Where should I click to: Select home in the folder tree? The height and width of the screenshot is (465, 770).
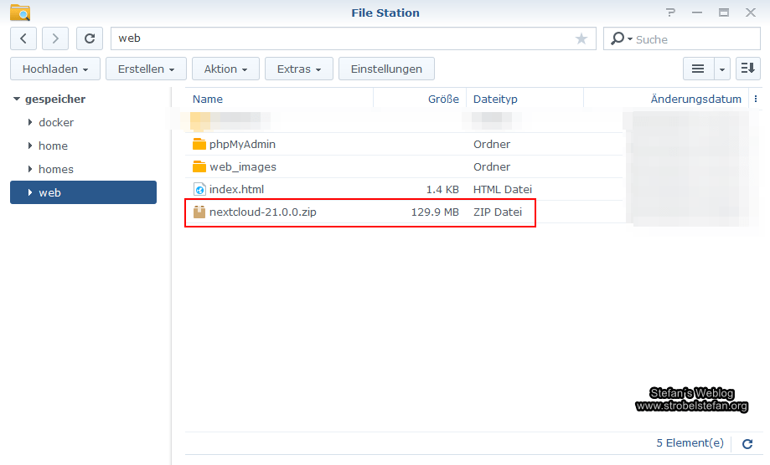pos(53,146)
